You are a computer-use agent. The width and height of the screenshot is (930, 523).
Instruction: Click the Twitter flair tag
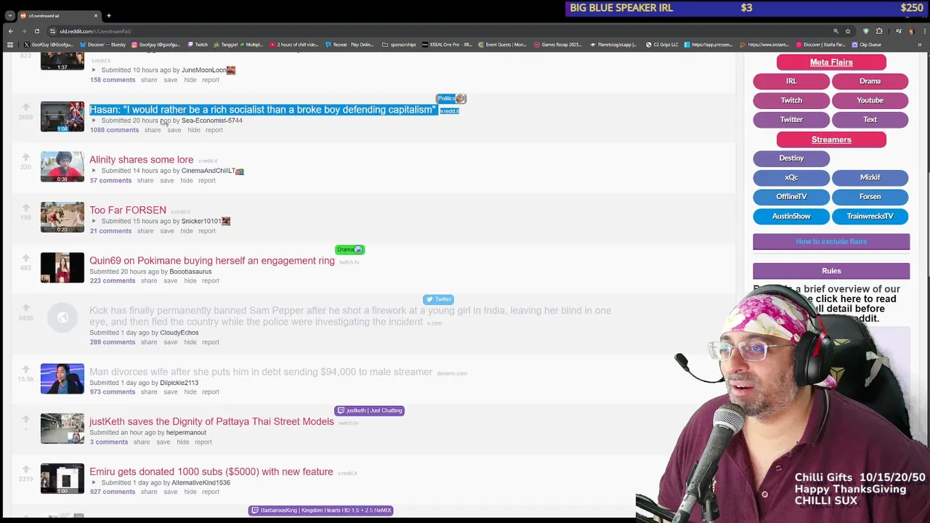tap(438, 299)
